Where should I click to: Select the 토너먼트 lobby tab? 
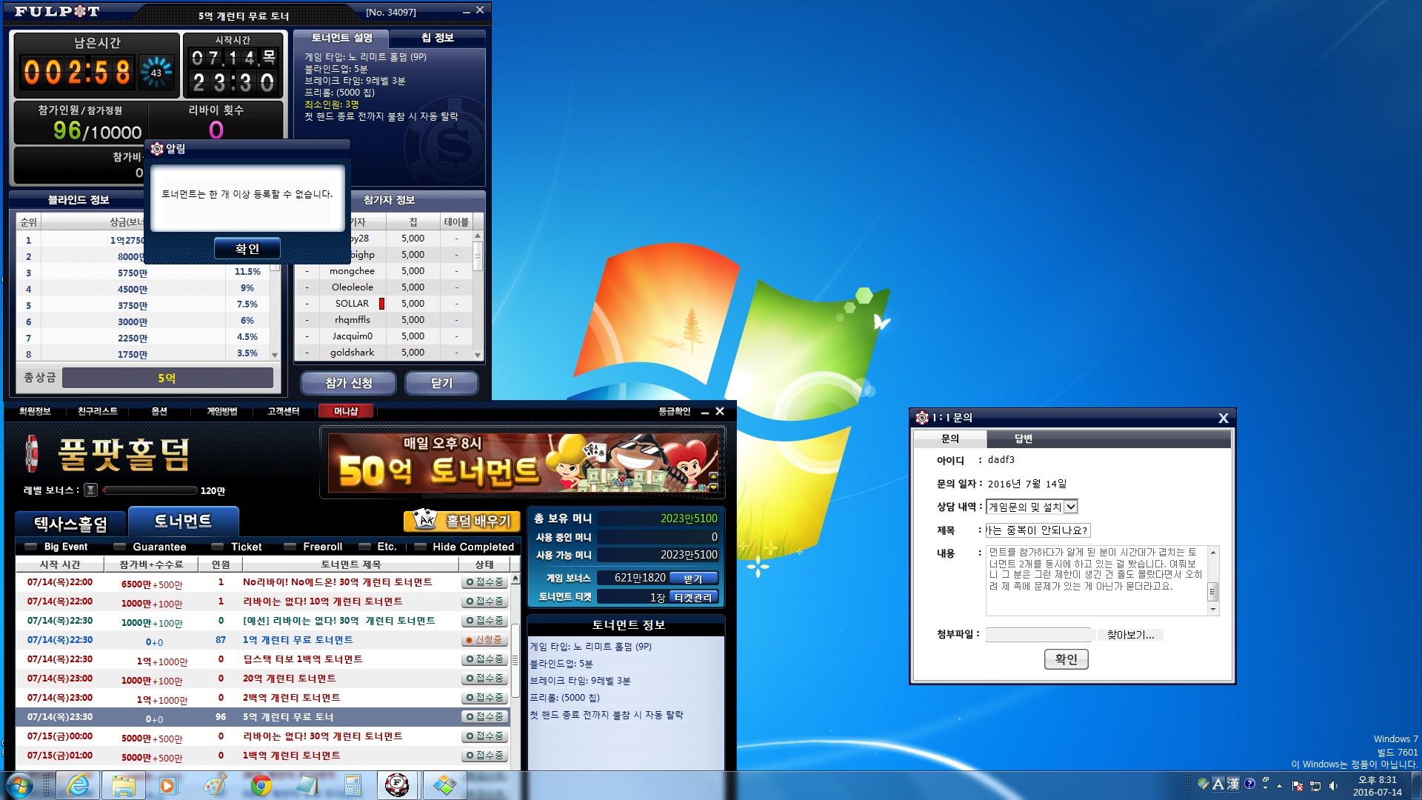(183, 521)
